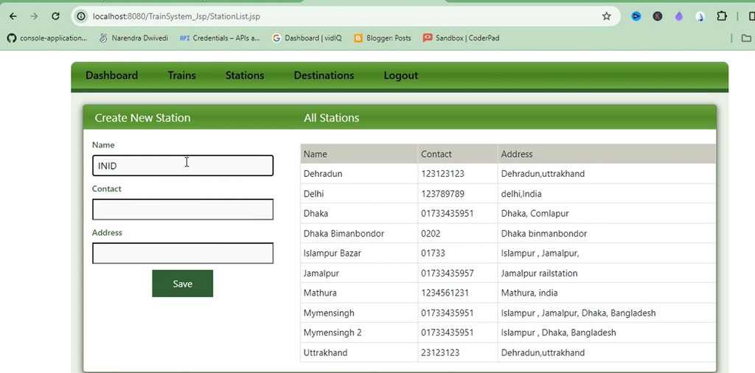Open the all bookmarks folder icon
This screenshot has height=373, width=755.
click(x=746, y=38)
